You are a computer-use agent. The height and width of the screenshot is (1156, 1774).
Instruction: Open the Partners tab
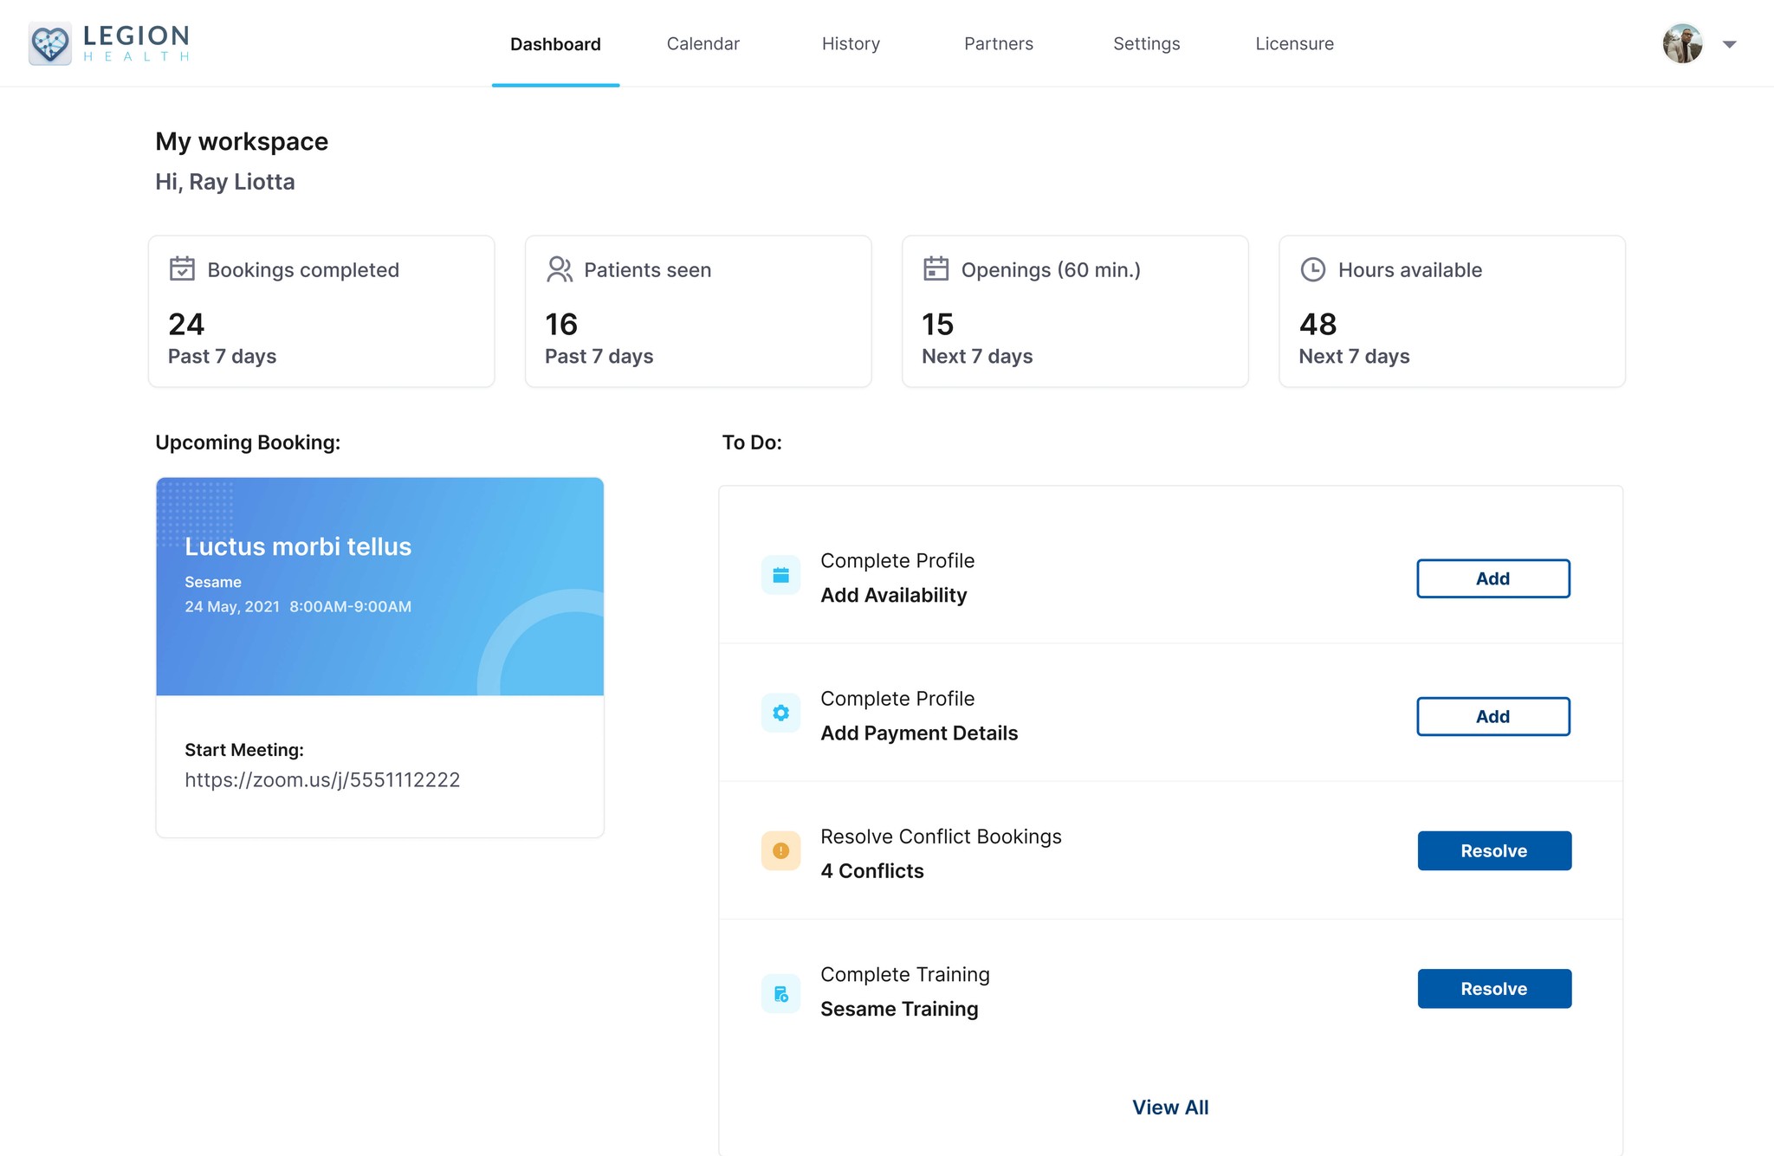coord(998,44)
